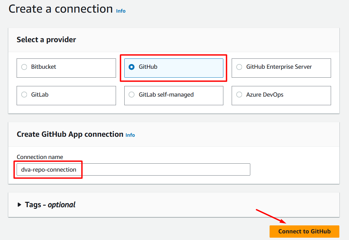The image size is (349, 240).
Task: Click the 'Select a provider' heading
Action: pos(46,40)
